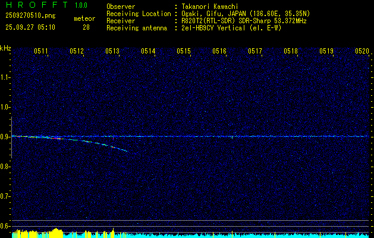The width and height of the screenshot is (374, 238).
Task: Click the yellow signal level peak at bottom left
Action: [55, 232]
